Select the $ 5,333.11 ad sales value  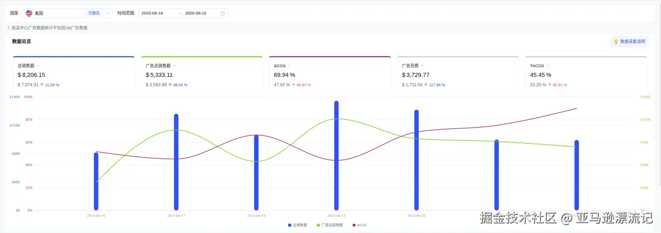tap(160, 75)
